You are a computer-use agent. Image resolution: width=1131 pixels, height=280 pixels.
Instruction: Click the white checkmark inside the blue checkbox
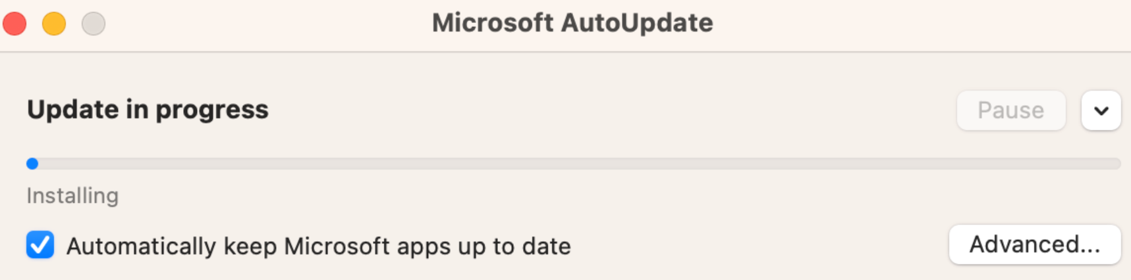pyautogui.click(x=40, y=245)
